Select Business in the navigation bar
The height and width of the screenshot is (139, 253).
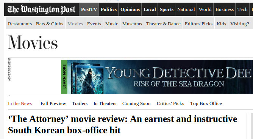pos(225,9)
